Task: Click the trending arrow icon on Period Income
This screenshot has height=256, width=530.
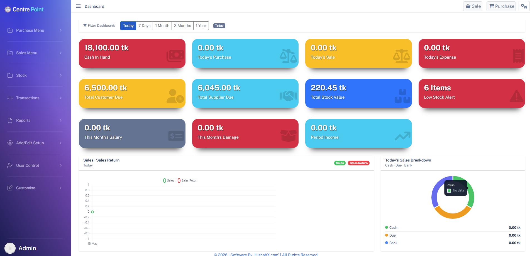Action: coord(402,136)
